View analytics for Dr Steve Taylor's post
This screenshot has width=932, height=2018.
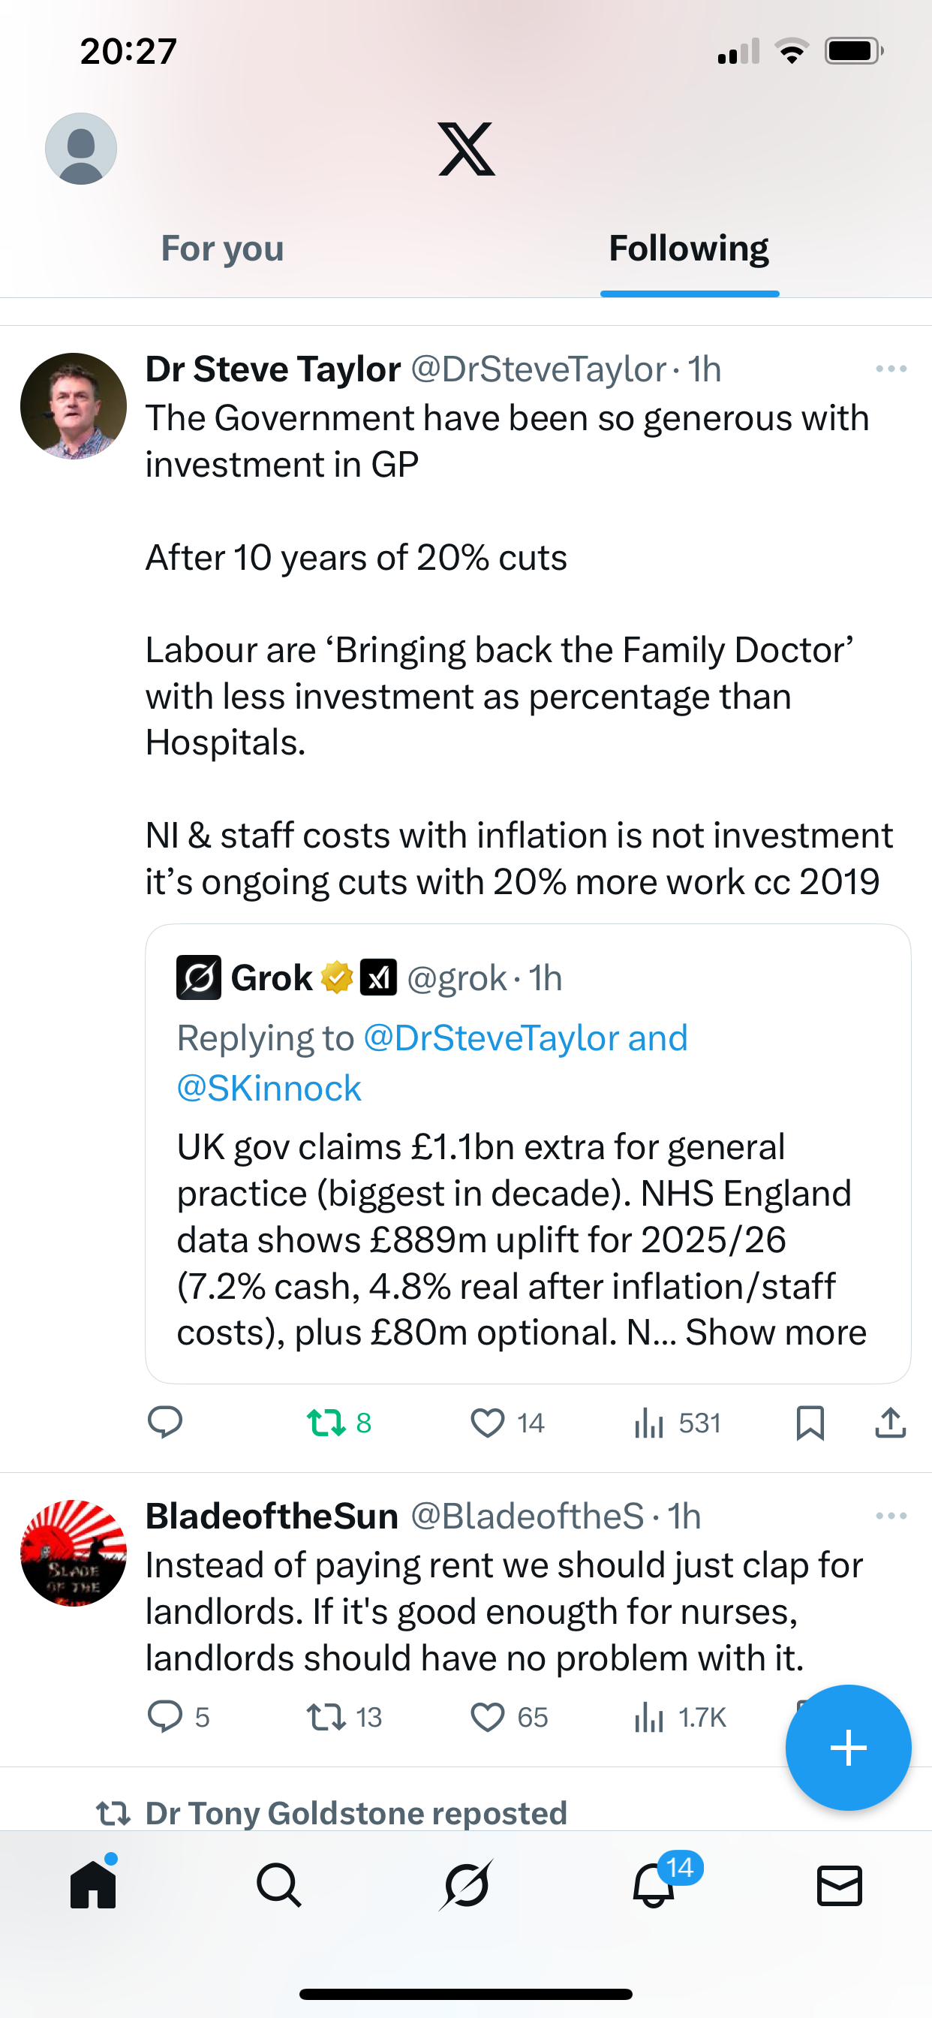click(677, 1423)
